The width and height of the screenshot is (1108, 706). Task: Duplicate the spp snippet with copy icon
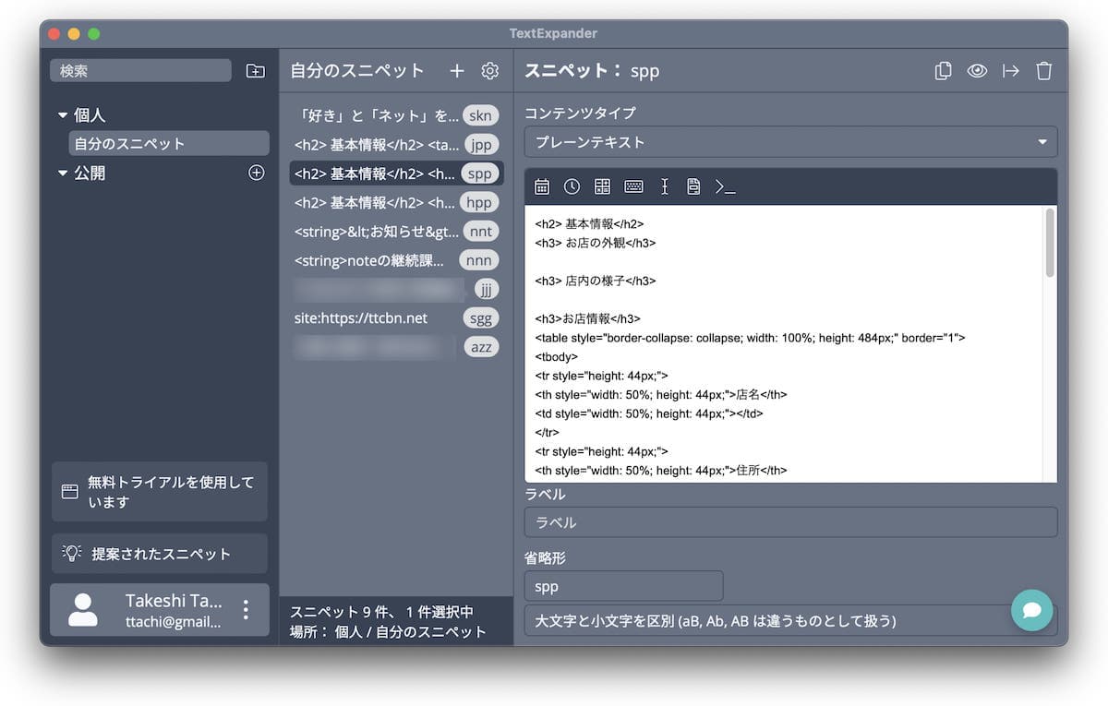[x=943, y=71]
